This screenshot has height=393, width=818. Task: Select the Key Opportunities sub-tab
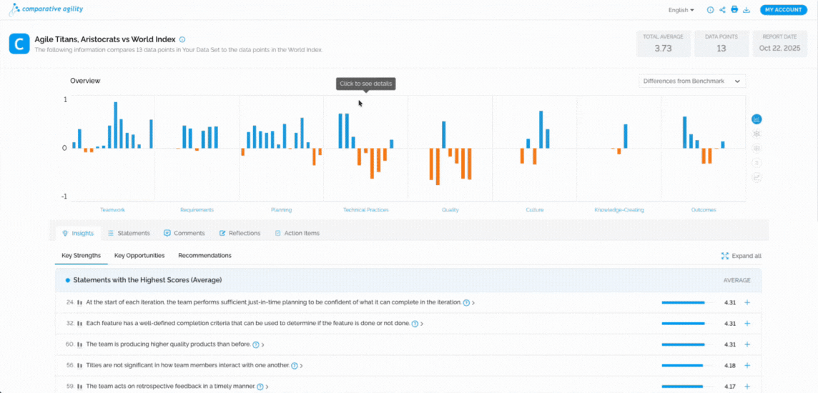click(x=139, y=255)
